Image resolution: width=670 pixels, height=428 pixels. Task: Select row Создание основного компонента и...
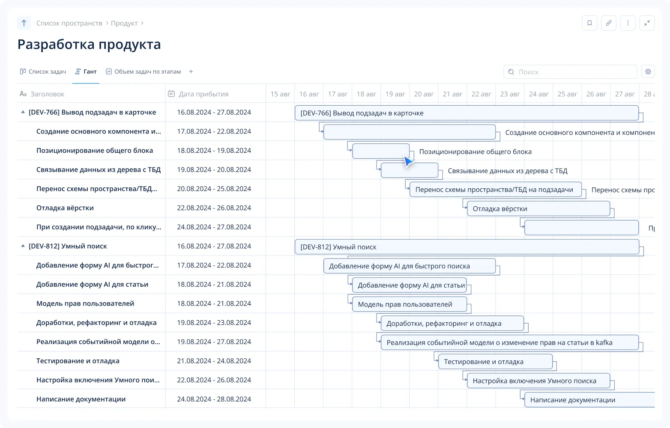tap(99, 131)
